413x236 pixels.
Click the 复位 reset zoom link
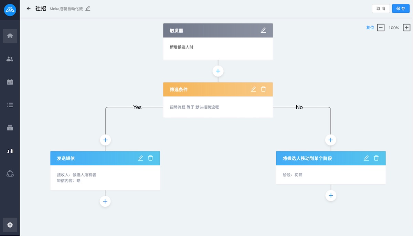[370, 28]
